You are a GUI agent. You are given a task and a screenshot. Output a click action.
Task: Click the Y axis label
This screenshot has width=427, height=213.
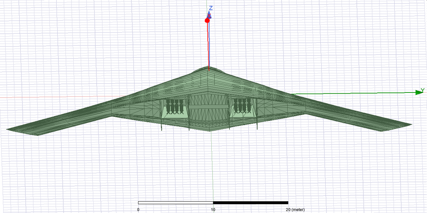tap(422, 90)
